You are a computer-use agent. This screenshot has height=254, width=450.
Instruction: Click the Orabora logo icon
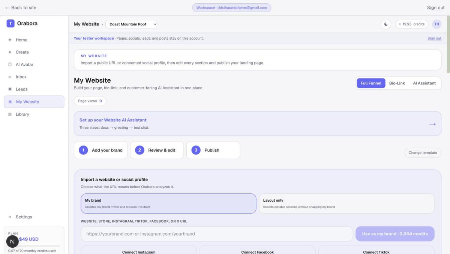(10, 23)
